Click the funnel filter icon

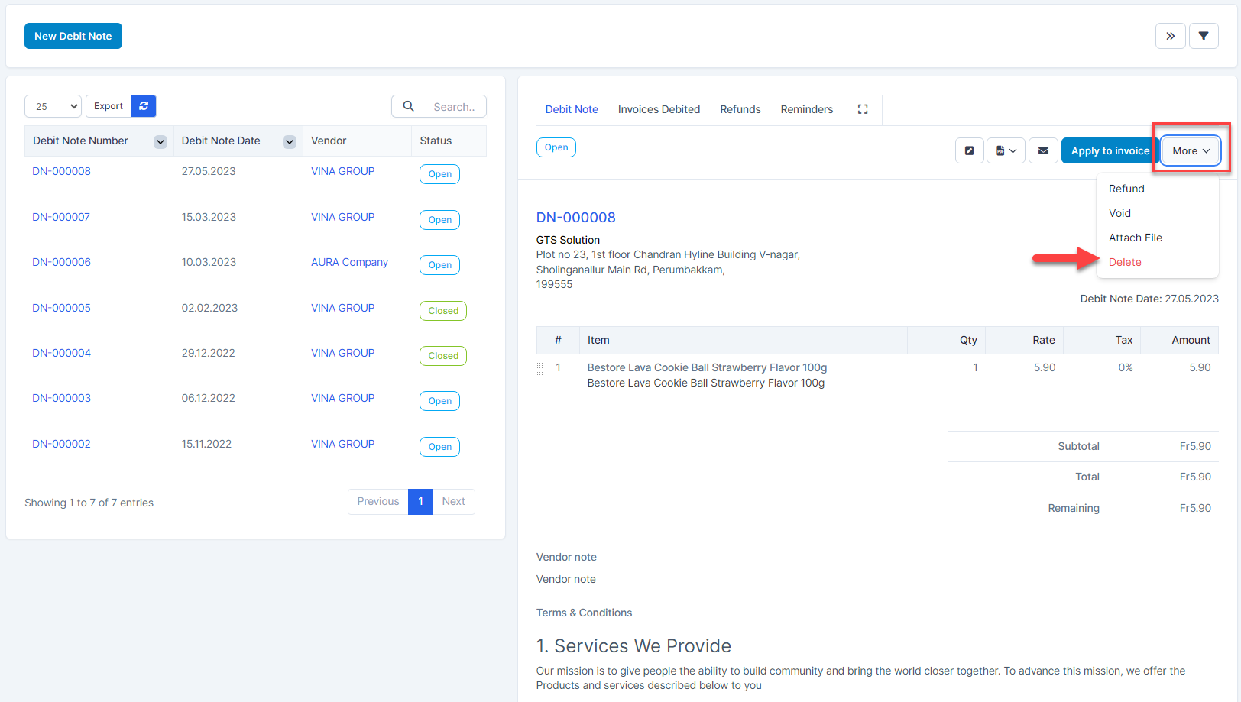coord(1204,36)
